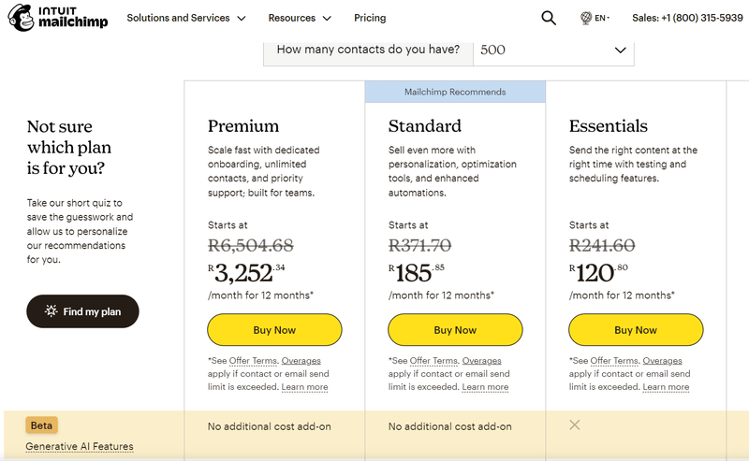The height and width of the screenshot is (461, 749).
Task: Click the X icon under Essentials
Action: click(575, 425)
